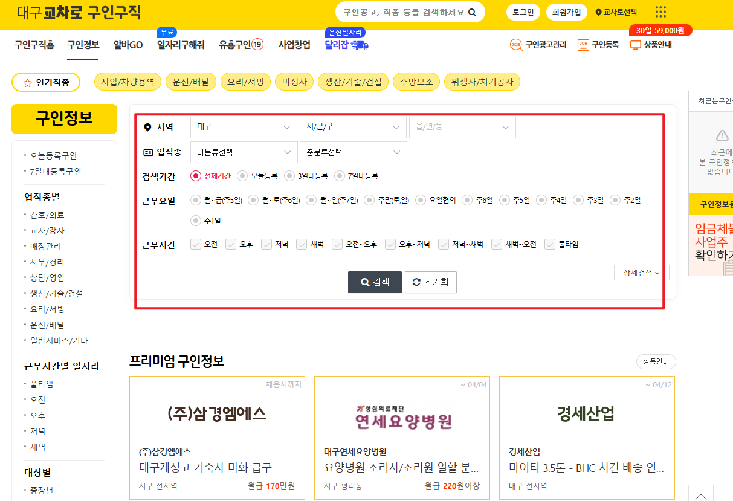Open the 사업창업 menu item
Screen dimensions: 733x501
coord(294,45)
